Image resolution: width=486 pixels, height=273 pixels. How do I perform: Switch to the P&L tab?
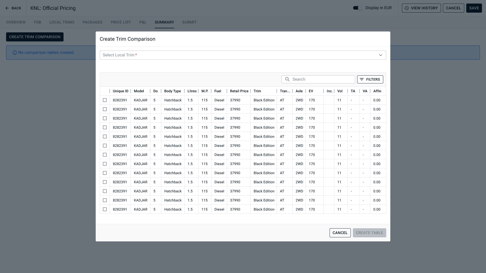pos(143,22)
